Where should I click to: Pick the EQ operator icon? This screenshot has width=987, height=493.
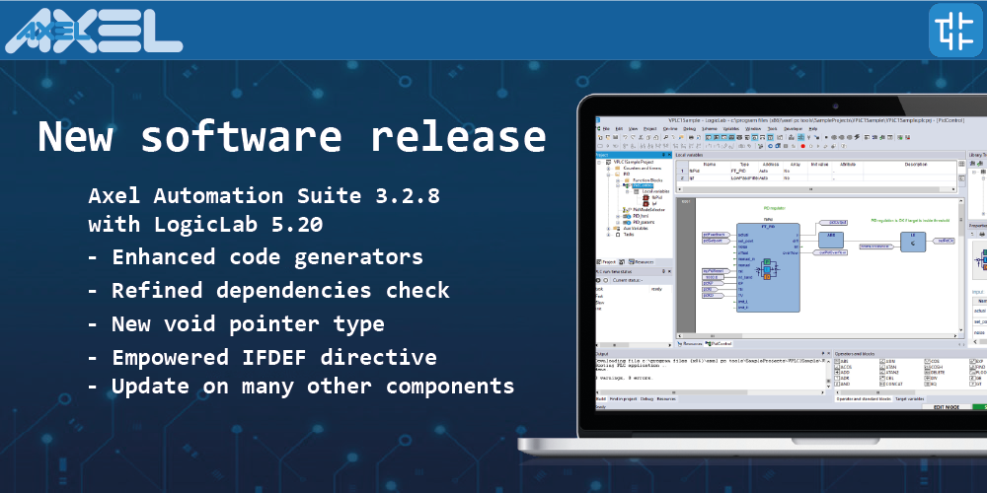click(x=927, y=384)
